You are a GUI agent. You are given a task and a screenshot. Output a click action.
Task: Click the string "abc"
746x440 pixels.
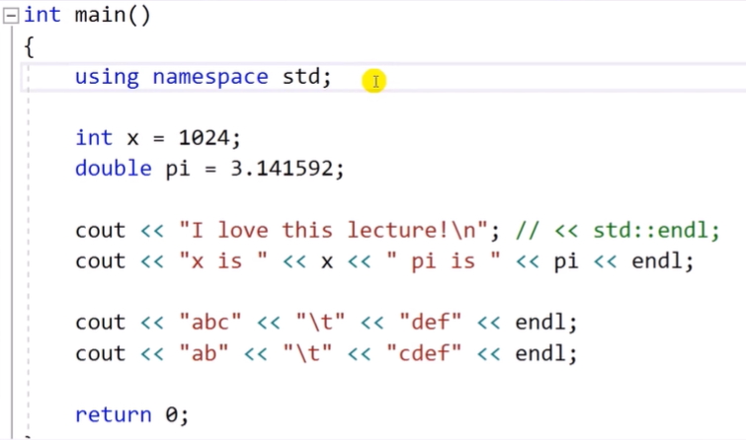click(x=210, y=323)
